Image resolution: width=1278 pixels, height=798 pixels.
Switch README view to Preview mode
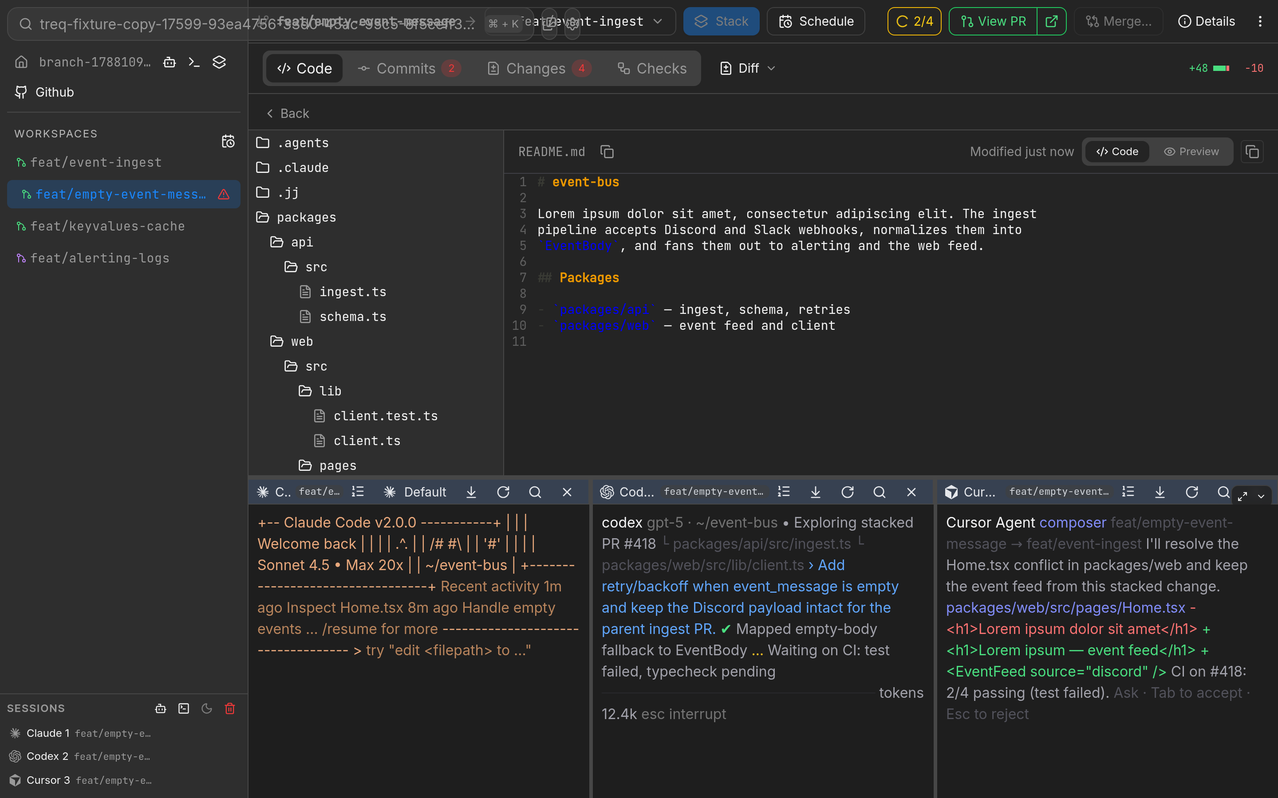click(1191, 152)
